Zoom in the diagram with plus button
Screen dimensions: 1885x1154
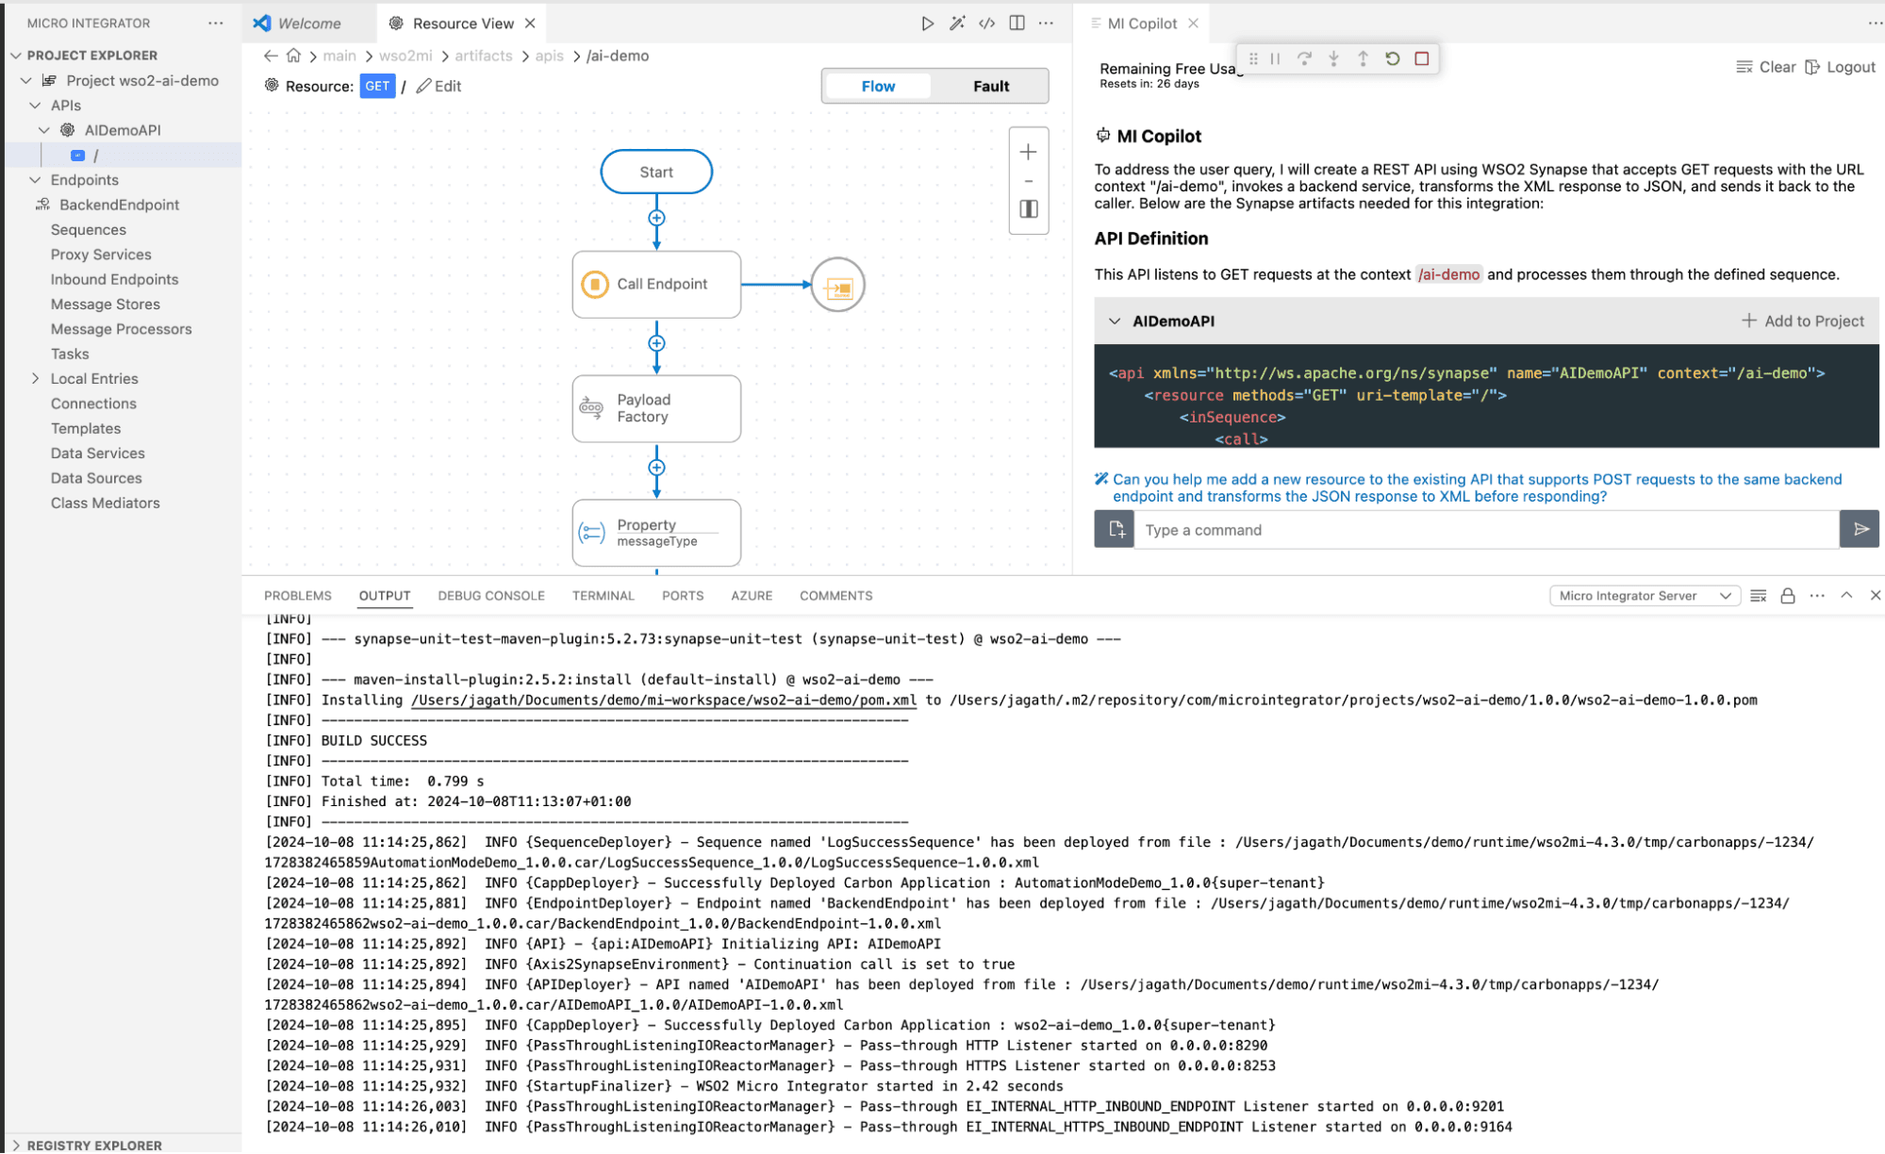click(1028, 152)
